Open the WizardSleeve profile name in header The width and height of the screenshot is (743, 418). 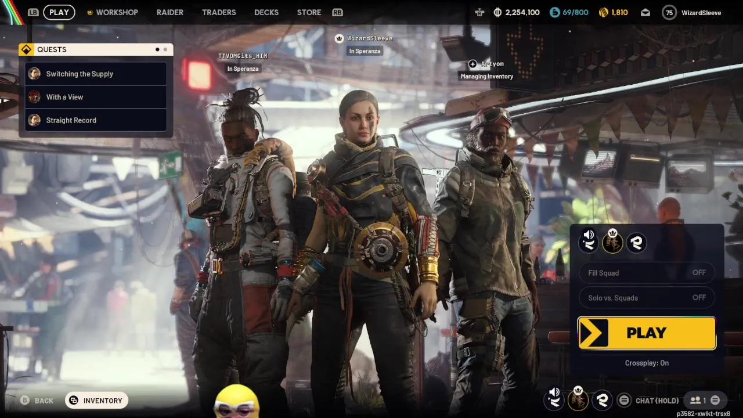click(x=701, y=13)
